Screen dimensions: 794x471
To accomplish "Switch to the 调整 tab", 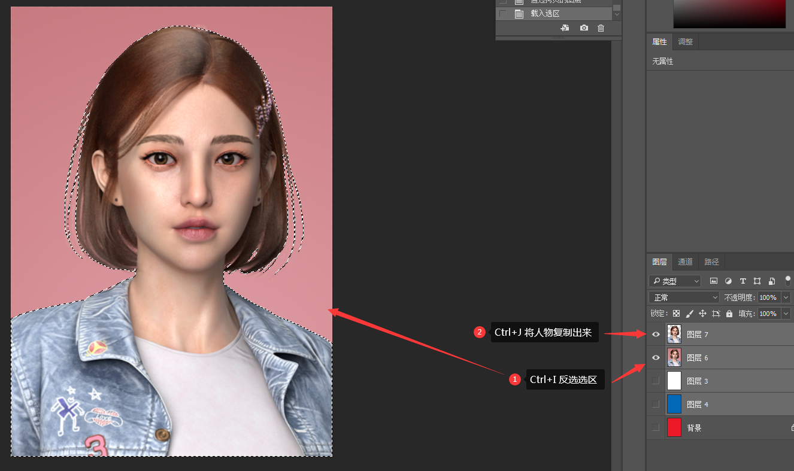I will pyautogui.click(x=685, y=42).
